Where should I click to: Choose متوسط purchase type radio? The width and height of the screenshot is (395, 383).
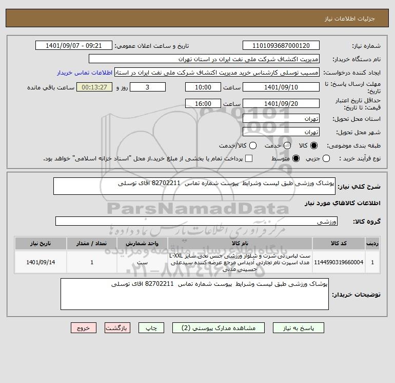(296, 158)
